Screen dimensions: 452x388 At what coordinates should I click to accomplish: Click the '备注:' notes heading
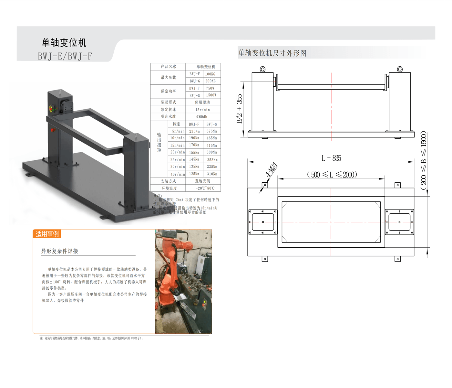pyautogui.click(x=158, y=196)
